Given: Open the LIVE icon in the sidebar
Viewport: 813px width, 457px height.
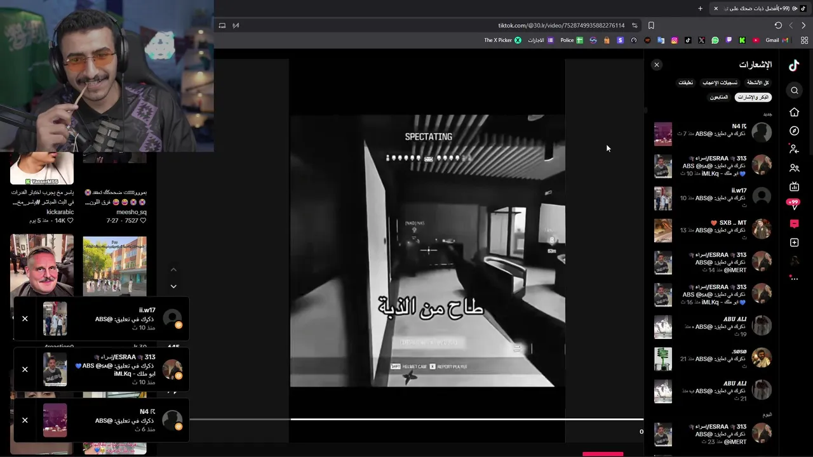Looking at the screenshot, I should (794, 187).
